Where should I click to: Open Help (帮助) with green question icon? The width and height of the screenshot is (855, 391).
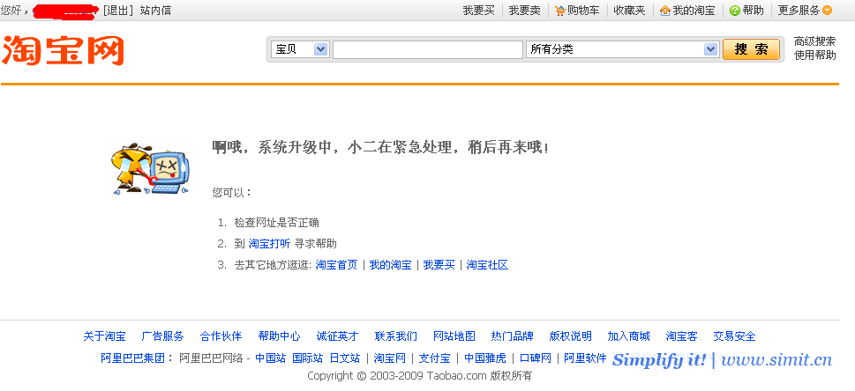746,11
